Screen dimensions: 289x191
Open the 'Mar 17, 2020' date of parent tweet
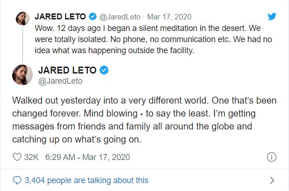[169, 17]
